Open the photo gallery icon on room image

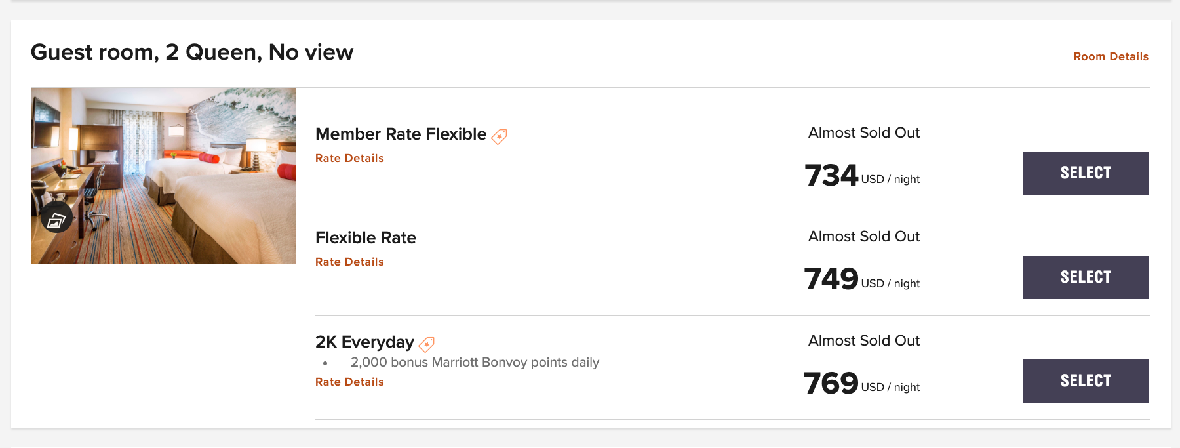tap(56, 219)
